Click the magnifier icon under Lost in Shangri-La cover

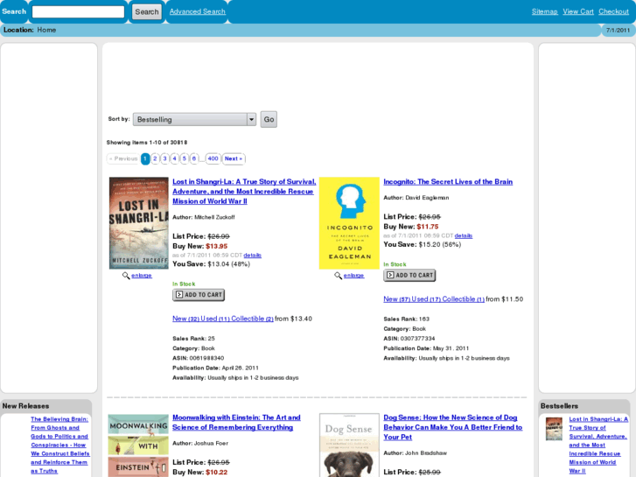coord(126,276)
